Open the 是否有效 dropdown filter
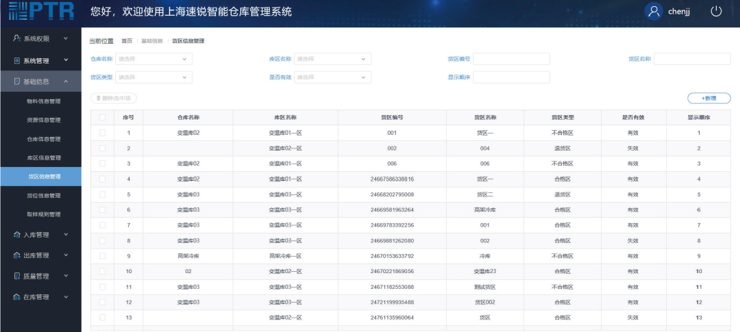Viewport: 740px width, 332px height. coord(333,77)
